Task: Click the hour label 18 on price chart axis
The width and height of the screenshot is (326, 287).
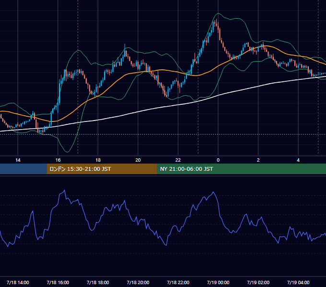Action: point(98,160)
